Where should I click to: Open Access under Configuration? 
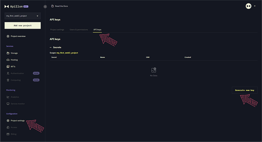click(x=14, y=127)
